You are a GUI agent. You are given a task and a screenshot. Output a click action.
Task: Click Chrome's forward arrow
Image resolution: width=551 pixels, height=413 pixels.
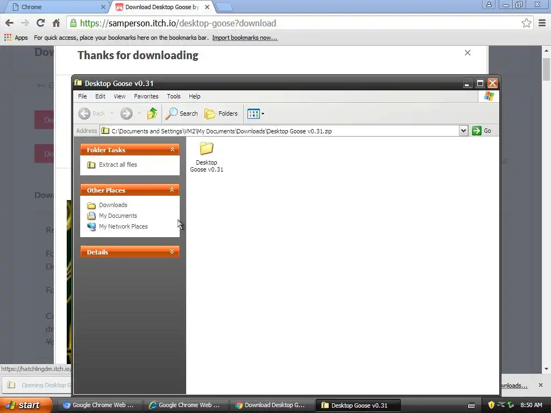(25, 23)
